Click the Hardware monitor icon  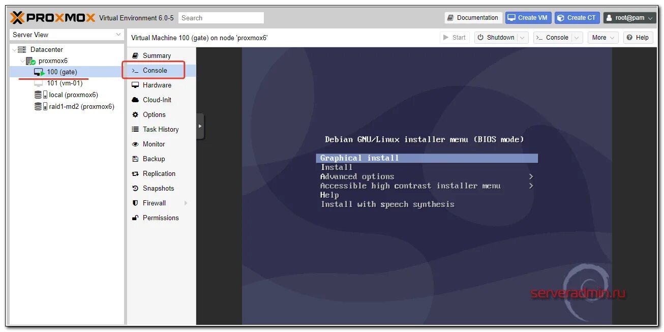(x=135, y=85)
